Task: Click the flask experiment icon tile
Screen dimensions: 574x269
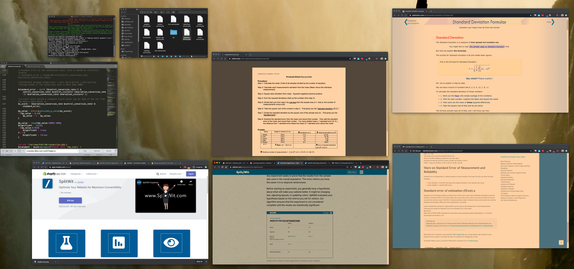Action: 67,243
